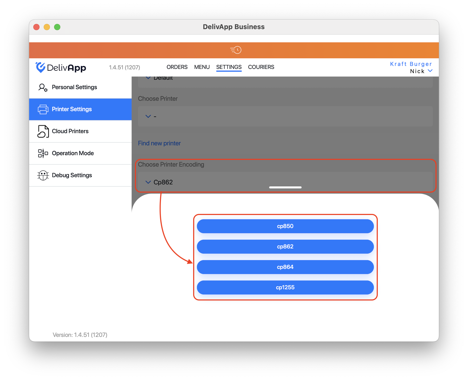Open the Cp862 printer encoding dropdown
This screenshot has height=380, width=468.
(285, 182)
